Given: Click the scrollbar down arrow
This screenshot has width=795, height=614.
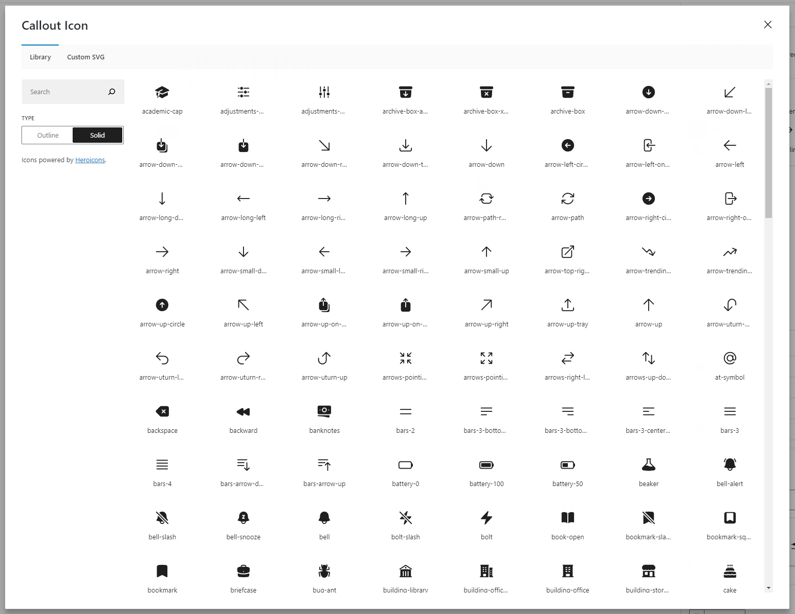Looking at the screenshot, I should [768, 588].
